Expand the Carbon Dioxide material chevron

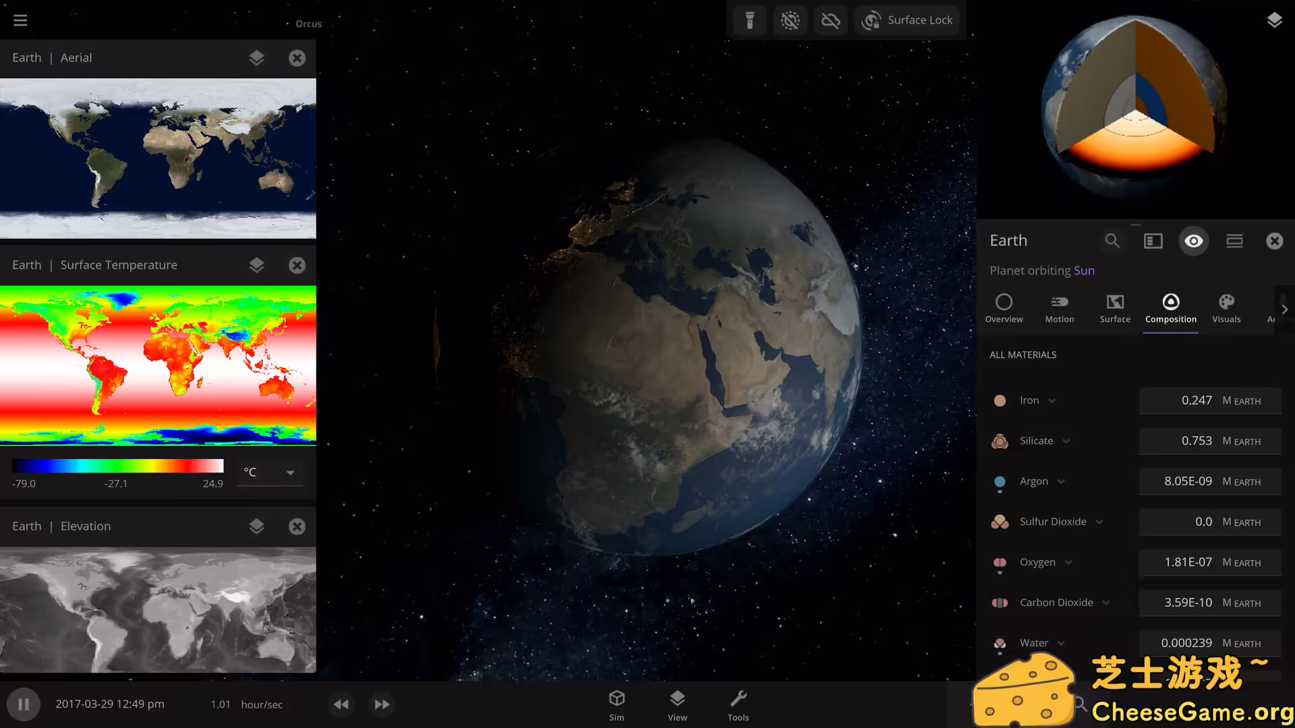[x=1106, y=603]
